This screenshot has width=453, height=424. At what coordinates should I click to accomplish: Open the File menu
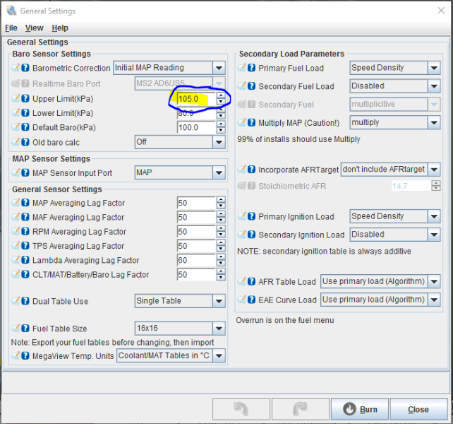pyautogui.click(x=11, y=28)
